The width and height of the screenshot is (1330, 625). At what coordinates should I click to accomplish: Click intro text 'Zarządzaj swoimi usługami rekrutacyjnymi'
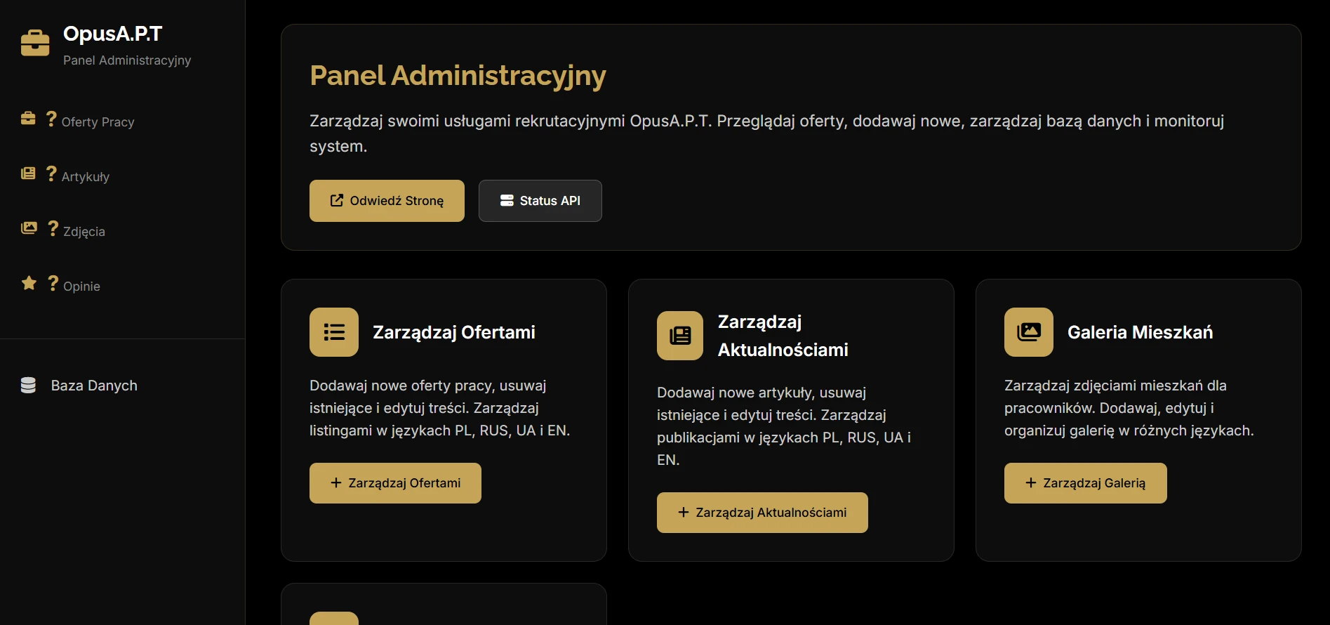coord(766,133)
